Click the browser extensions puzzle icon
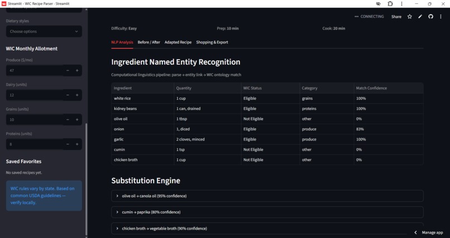This screenshot has height=238, width=450. (x=390, y=4)
